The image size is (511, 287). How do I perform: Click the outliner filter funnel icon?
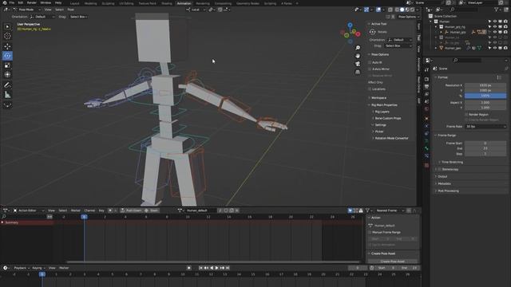pyautogui.click(x=497, y=10)
